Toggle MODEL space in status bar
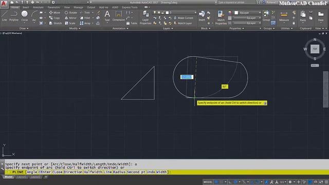The height and width of the screenshot is (185, 329). [x=208, y=182]
